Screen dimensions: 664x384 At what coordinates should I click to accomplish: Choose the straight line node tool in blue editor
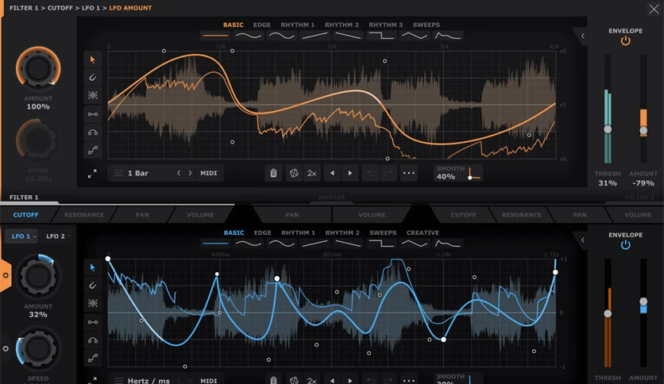tap(93, 322)
